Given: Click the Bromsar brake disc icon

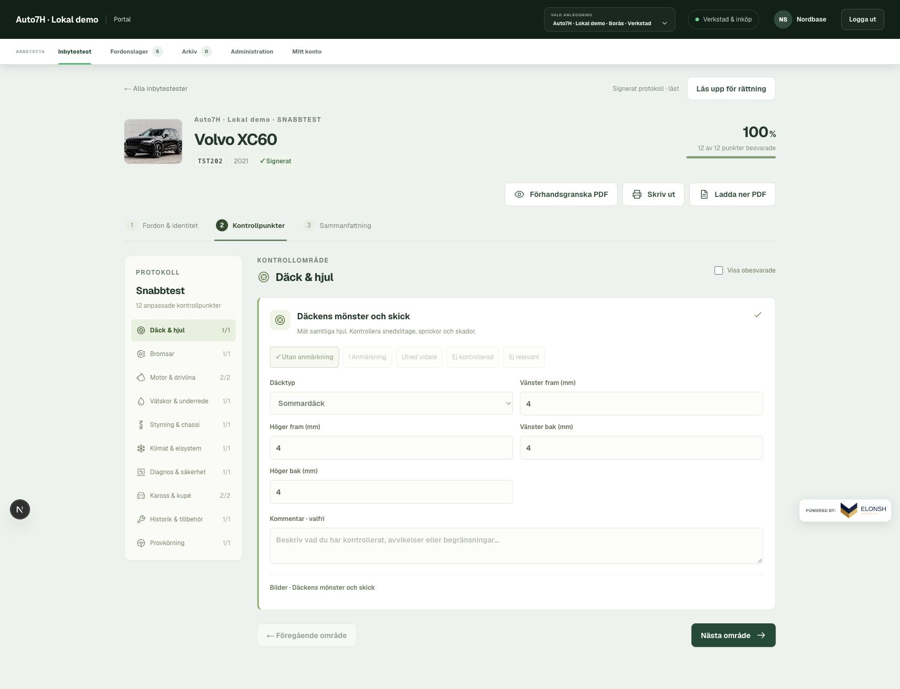Looking at the screenshot, I should click(x=141, y=354).
